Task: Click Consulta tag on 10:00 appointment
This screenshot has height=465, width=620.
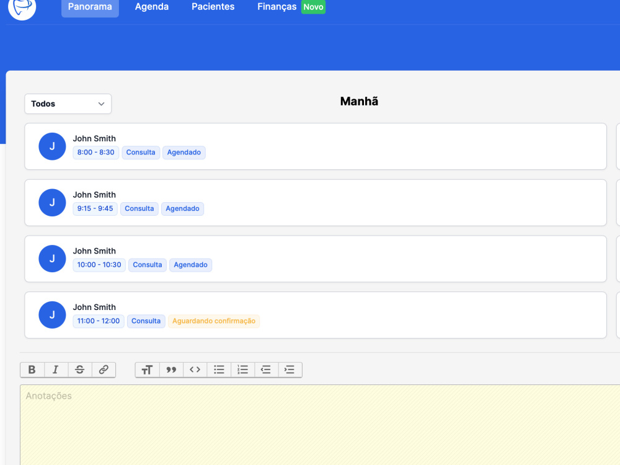Action: click(x=148, y=265)
